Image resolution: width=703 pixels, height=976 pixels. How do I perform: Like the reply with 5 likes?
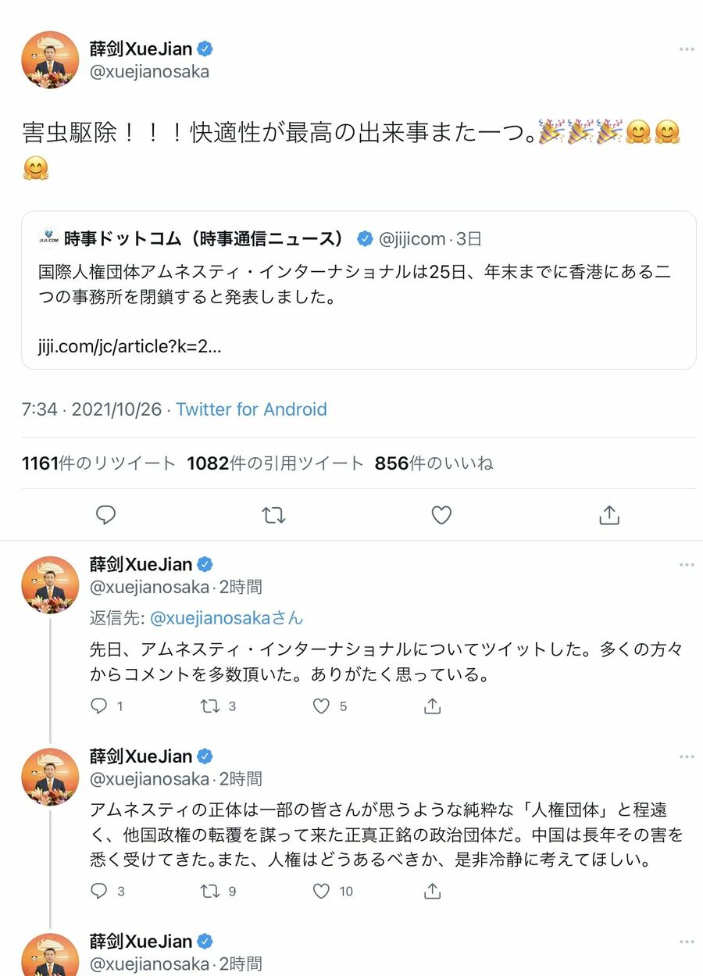pyautogui.click(x=321, y=706)
